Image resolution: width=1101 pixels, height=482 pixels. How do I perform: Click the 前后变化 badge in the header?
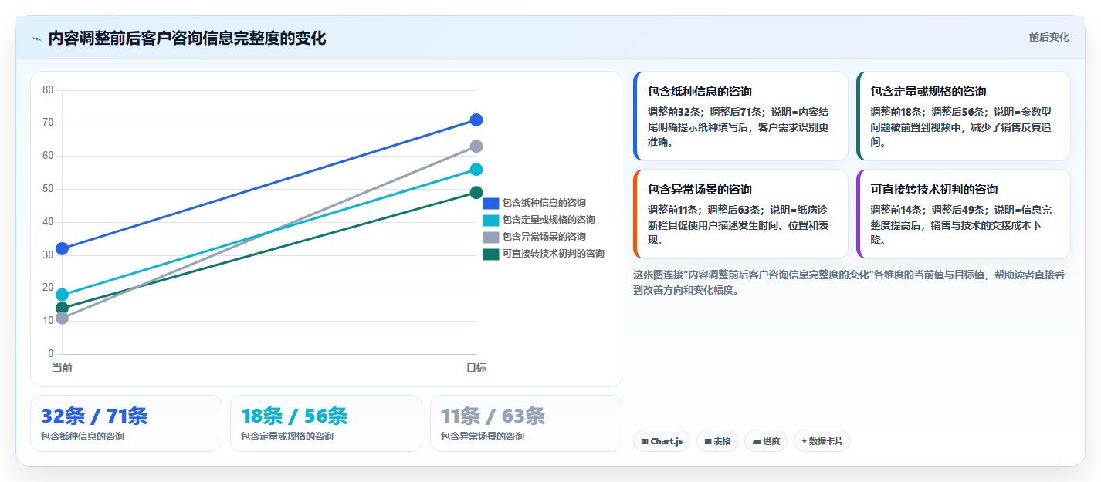click(x=1048, y=37)
